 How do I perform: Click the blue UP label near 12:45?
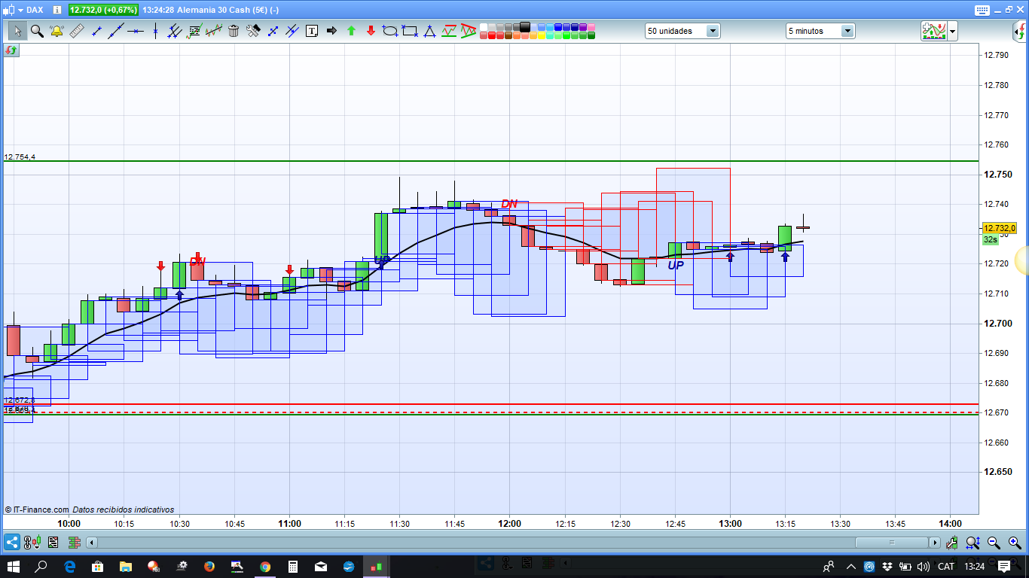(x=676, y=265)
